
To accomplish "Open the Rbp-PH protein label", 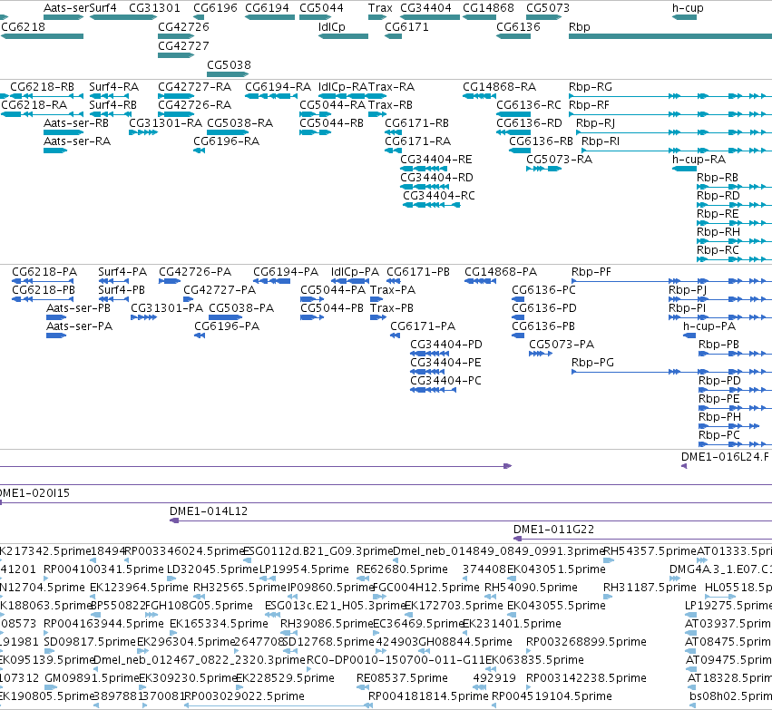I will 719,417.
